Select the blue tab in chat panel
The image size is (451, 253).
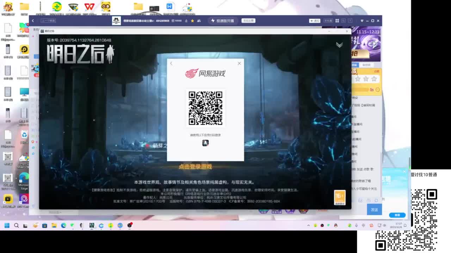tap(355, 65)
